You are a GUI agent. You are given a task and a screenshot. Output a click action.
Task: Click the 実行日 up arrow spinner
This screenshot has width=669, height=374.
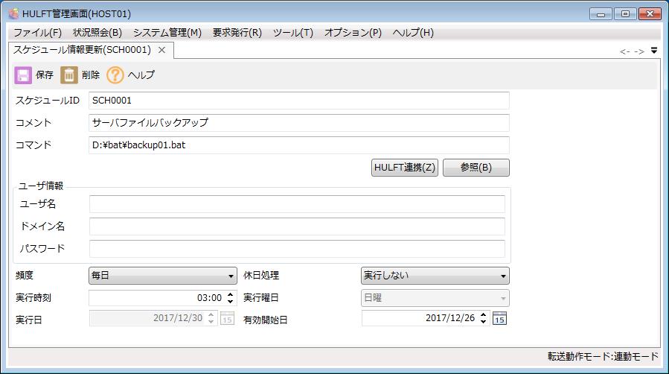click(x=211, y=314)
